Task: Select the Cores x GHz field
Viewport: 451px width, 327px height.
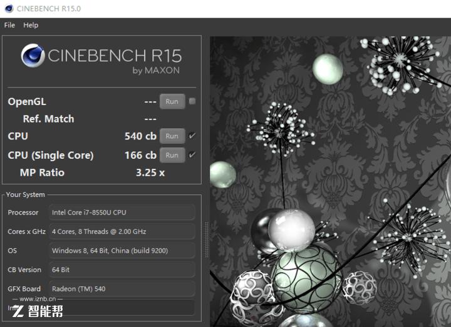Action: (122, 231)
